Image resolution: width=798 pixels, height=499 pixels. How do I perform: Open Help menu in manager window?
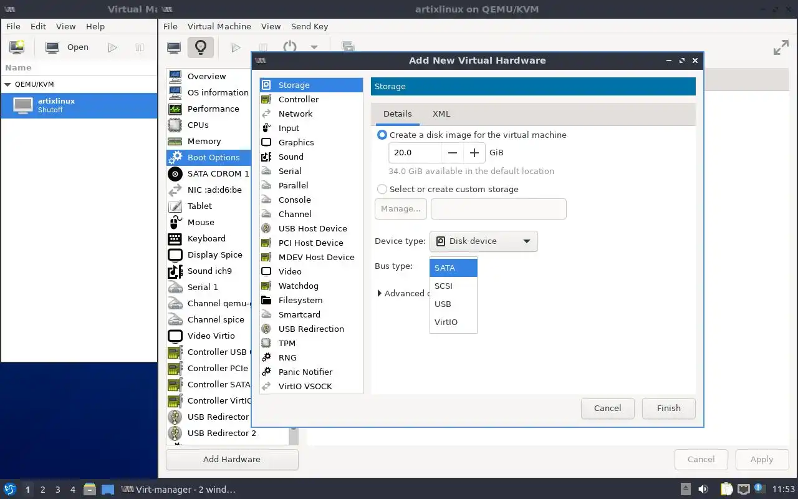click(95, 26)
